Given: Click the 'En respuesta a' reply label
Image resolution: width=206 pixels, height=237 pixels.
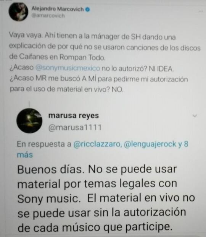Looking at the screenshot, I should coord(44,144).
